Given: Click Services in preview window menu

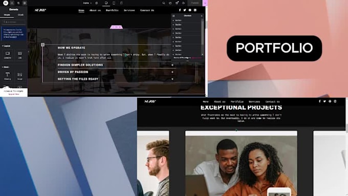Looking at the screenshot, I should pos(254,102).
